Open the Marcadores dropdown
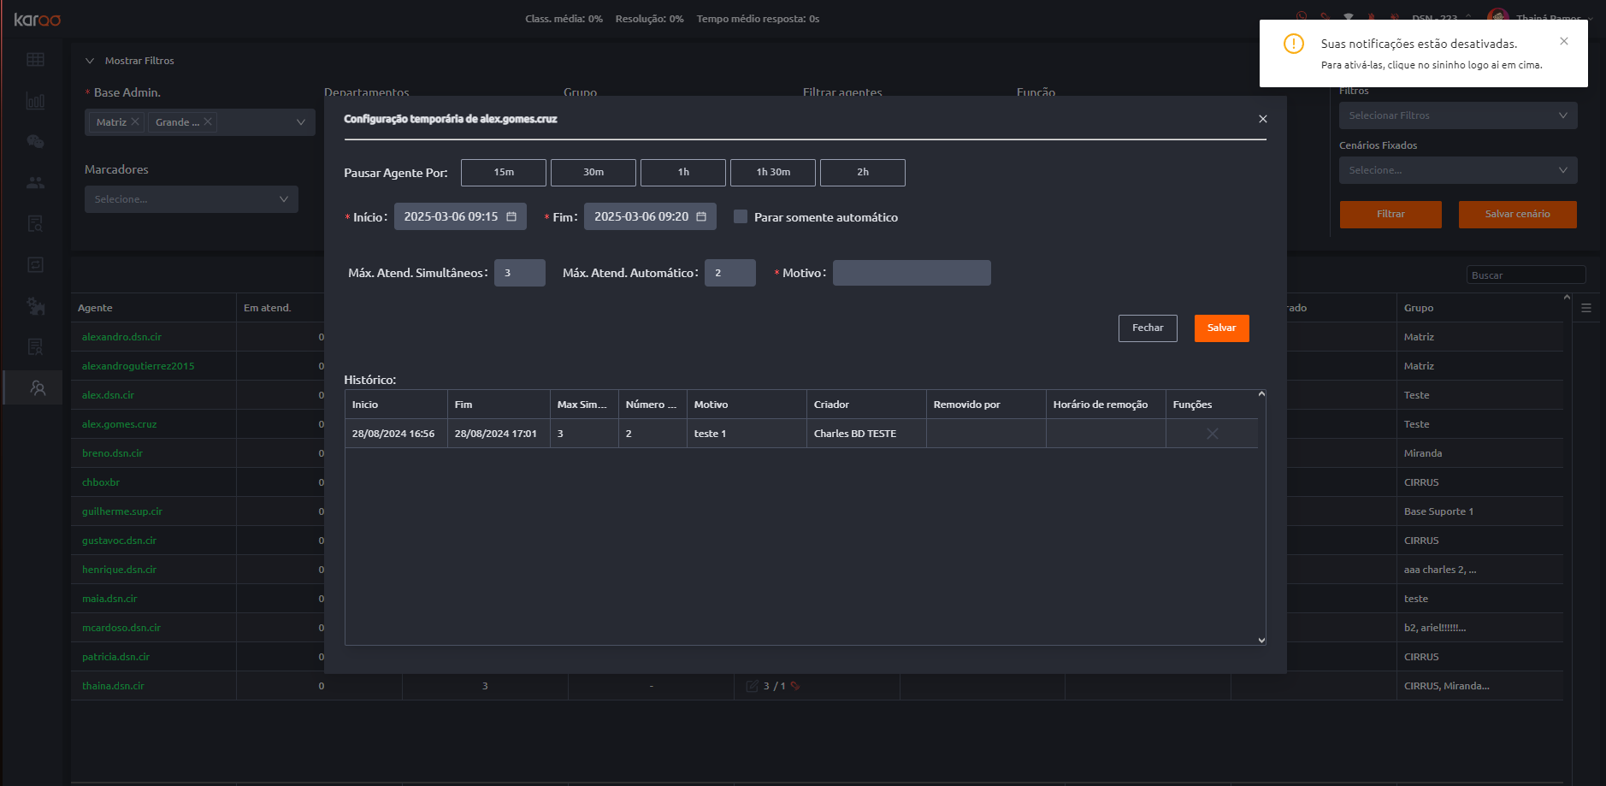The image size is (1606, 786). (x=191, y=199)
